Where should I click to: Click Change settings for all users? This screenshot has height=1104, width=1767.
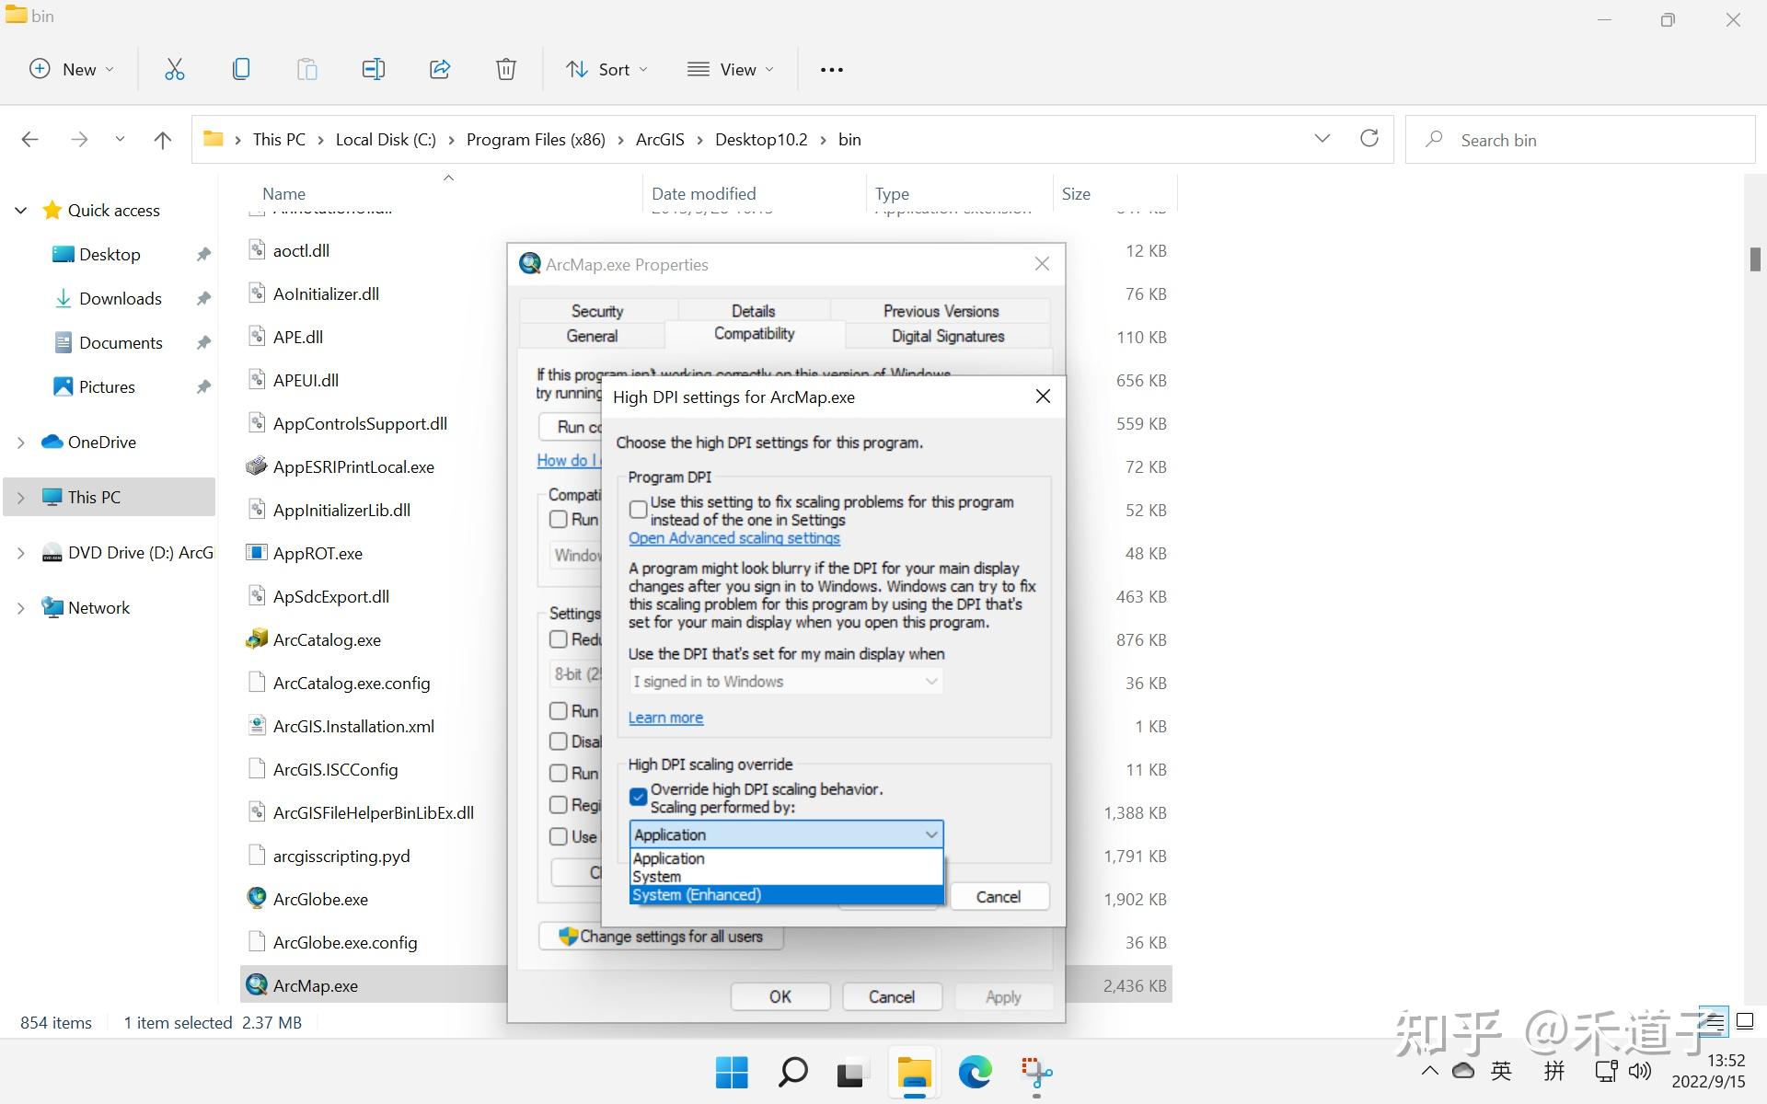pos(661,937)
